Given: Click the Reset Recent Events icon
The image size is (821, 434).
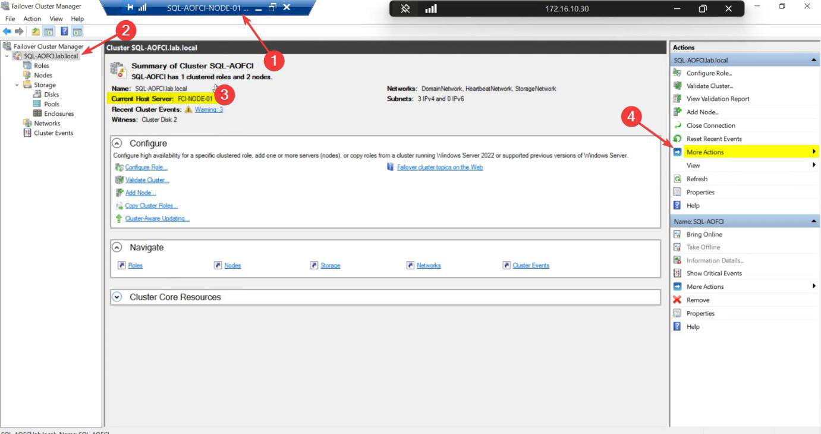Looking at the screenshot, I should pyautogui.click(x=677, y=139).
